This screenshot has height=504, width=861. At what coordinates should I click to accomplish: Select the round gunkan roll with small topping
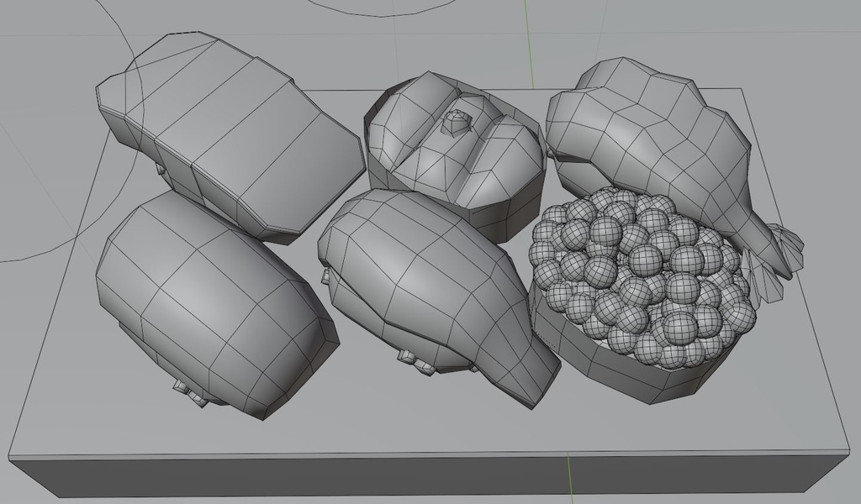[456, 156]
